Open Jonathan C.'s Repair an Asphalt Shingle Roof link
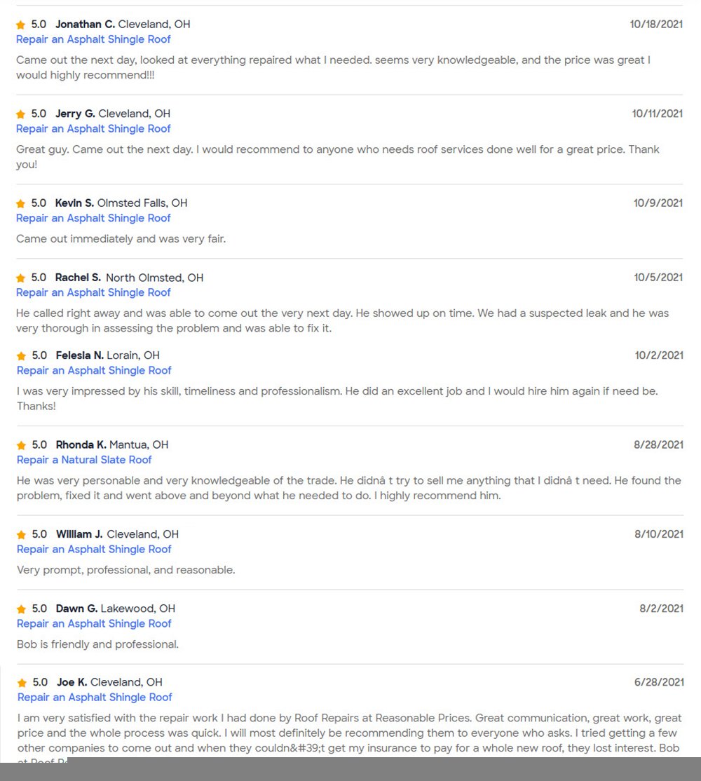 click(x=93, y=39)
